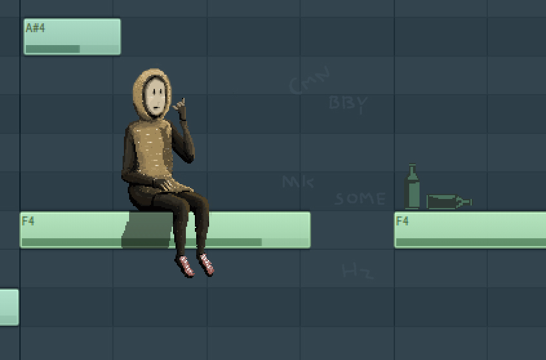Screen dimensions: 546x360
Task: Click the character's shadow on the F4 note
Action: tap(147, 231)
